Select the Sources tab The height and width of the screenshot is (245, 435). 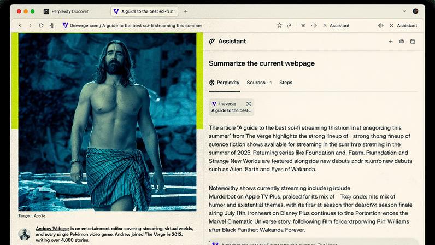pyautogui.click(x=259, y=83)
